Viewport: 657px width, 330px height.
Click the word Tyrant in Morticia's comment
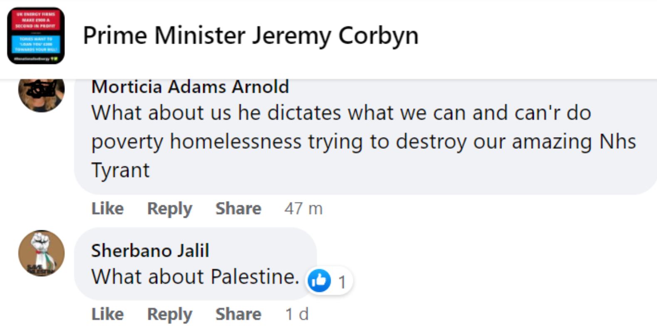(120, 170)
